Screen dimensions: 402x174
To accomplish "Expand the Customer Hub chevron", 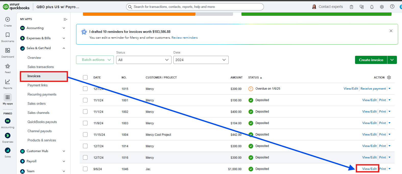I will tap(64, 151).
